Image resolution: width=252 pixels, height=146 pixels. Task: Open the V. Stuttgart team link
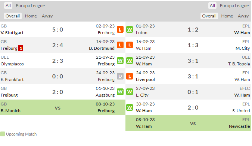(12, 33)
